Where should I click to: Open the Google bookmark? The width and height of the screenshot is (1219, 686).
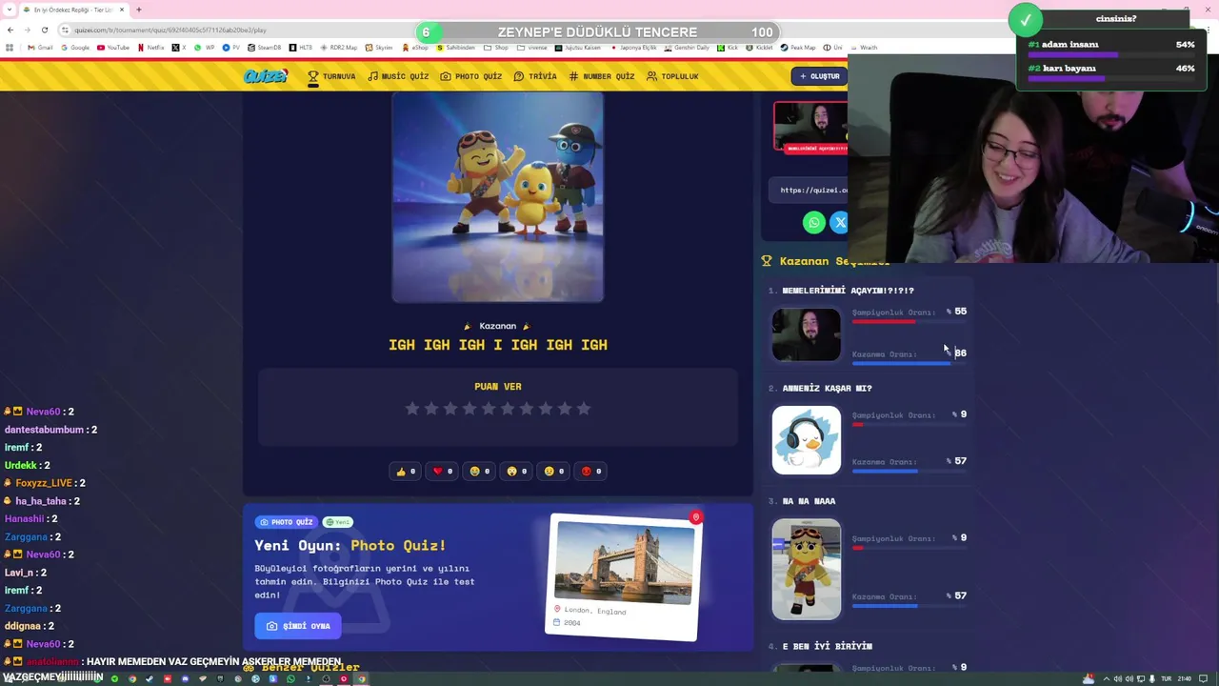click(x=75, y=48)
